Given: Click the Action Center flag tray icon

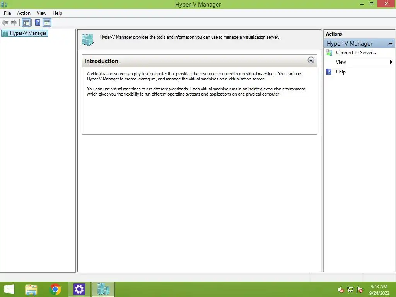Looking at the screenshot, I should 360,290.
